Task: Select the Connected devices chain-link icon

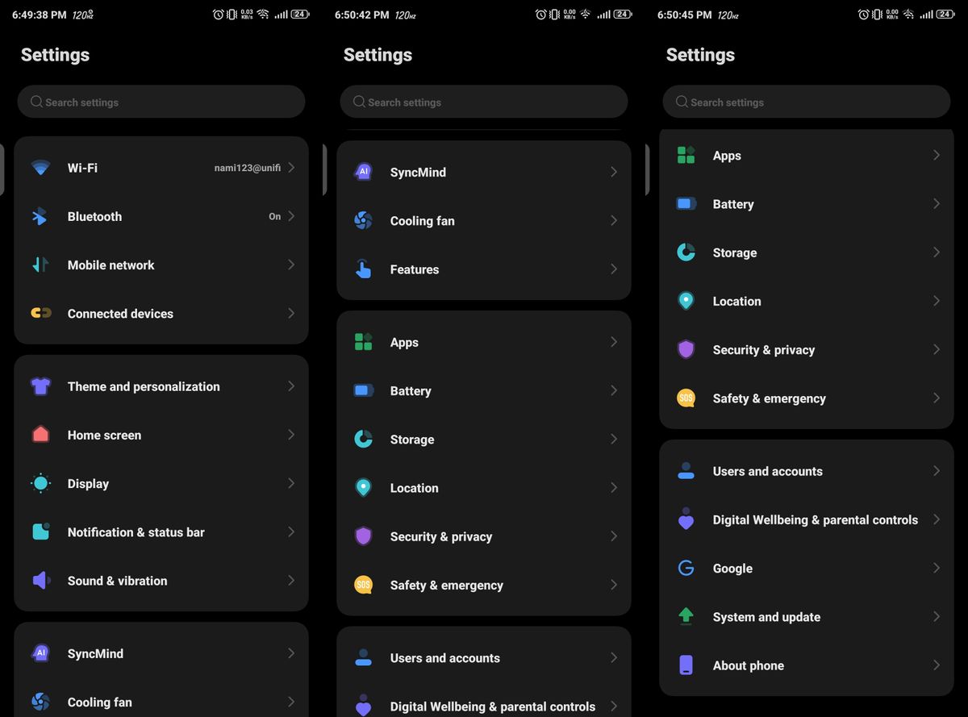Action: [x=40, y=313]
